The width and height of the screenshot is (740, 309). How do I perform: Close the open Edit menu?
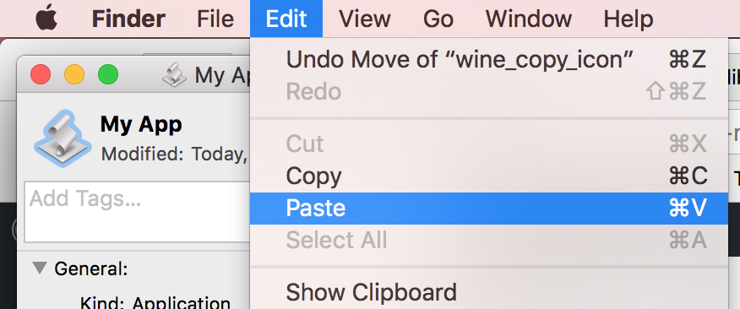coord(286,19)
